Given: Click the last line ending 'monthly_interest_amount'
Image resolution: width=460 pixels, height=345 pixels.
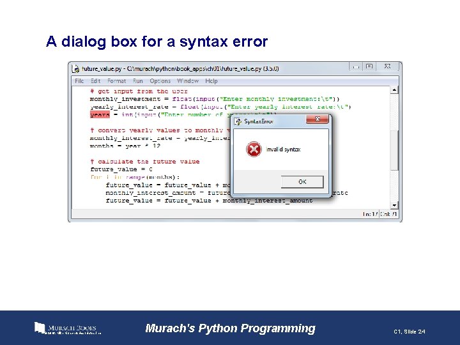Looking at the screenshot, I should tap(209, 201).
